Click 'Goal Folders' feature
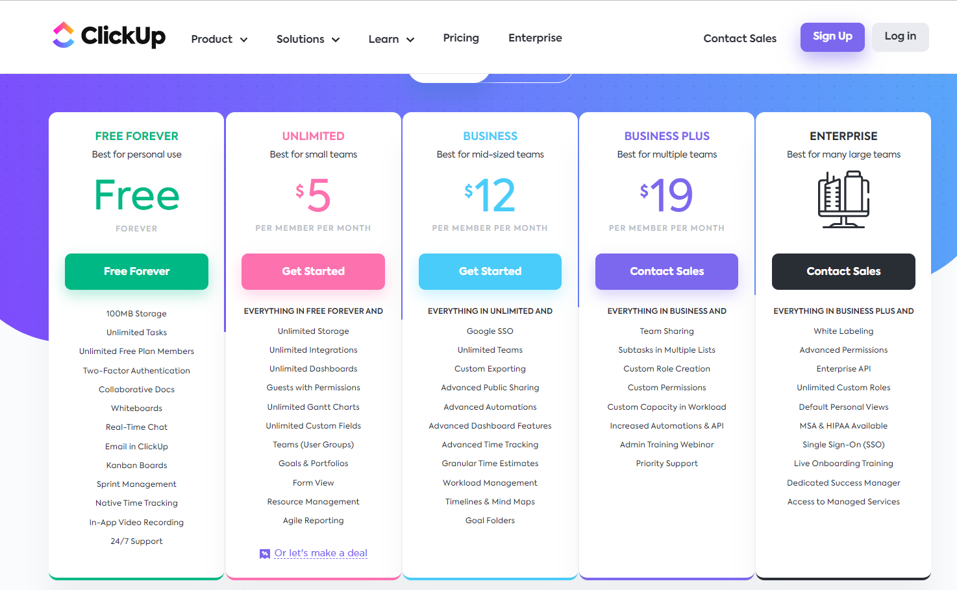This screenshot has height=590, width=957. pos(490,521)
